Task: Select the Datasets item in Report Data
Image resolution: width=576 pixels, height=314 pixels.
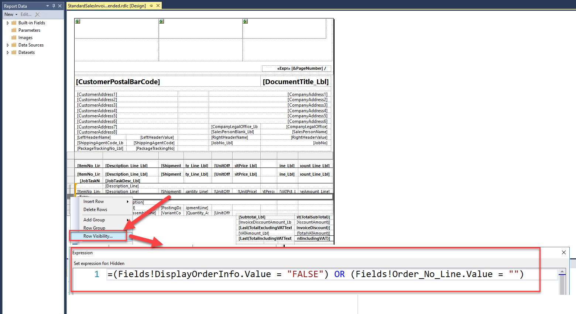Action: click(27, 52)
